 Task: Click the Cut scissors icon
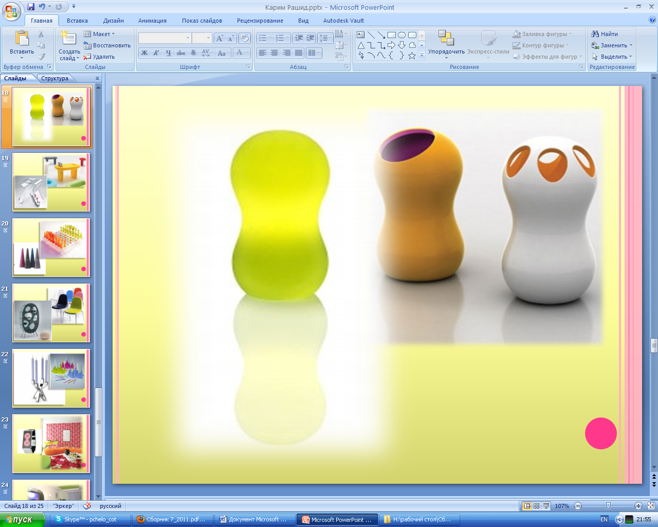41,34
